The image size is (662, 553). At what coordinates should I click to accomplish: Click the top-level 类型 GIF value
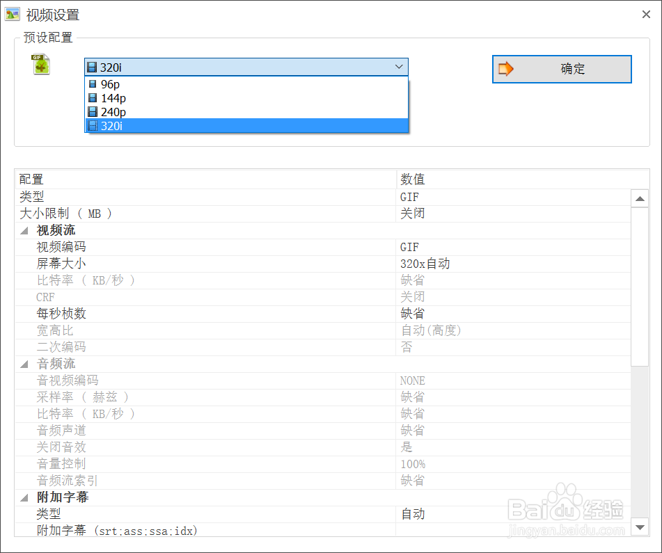point(409,197)
